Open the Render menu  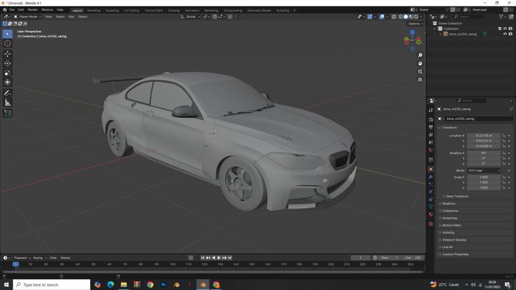[33, 10]
